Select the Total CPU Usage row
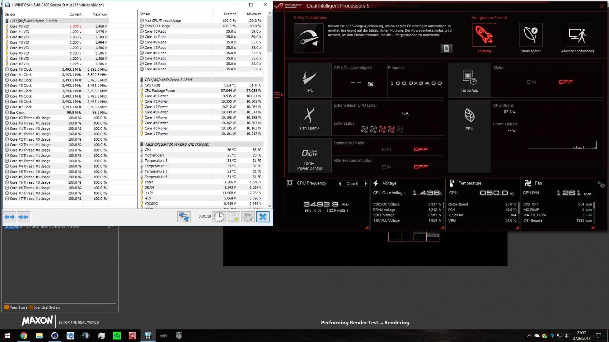Screen dimensions: 609x342 pyautogui.click(x=201, y=26)
